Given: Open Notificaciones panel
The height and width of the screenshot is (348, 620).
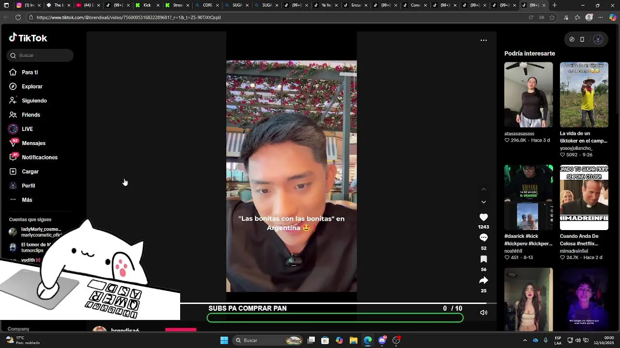Looking at the screenshot, I should (33, 158).
